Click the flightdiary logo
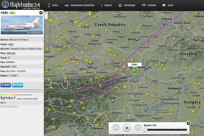Viewport: 204px width, 136px height. pyautogui.click(x=8, y=98)
